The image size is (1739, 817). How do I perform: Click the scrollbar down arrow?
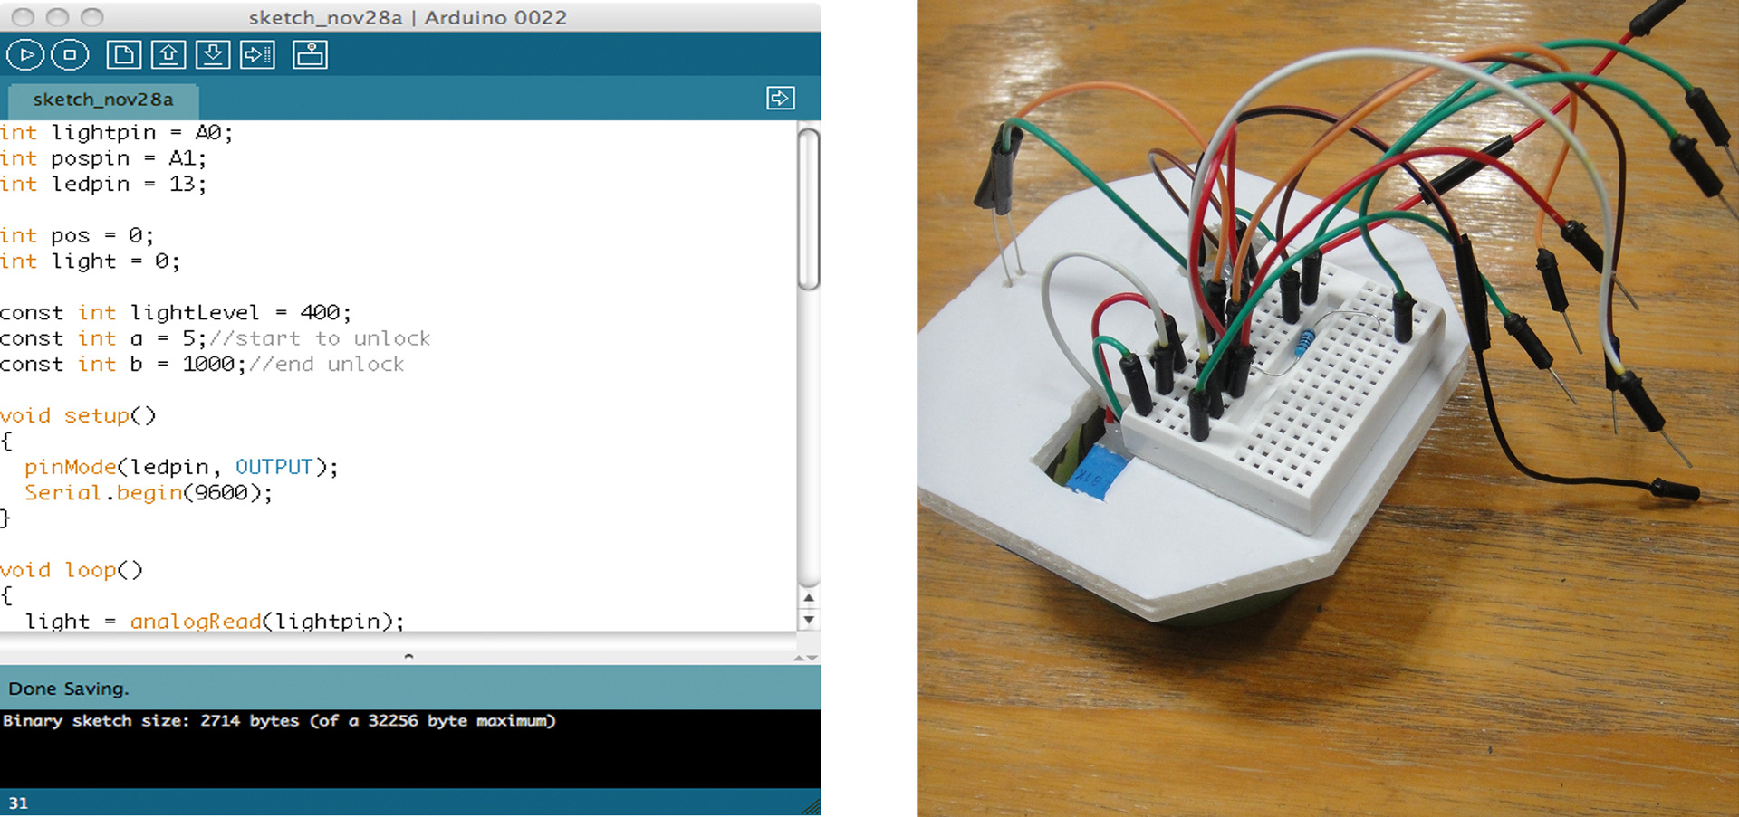tap(809, 620)
